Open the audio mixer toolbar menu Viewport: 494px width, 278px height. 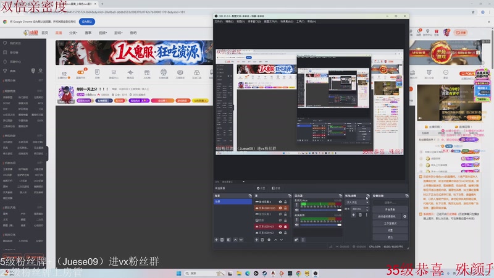(303, 240)
